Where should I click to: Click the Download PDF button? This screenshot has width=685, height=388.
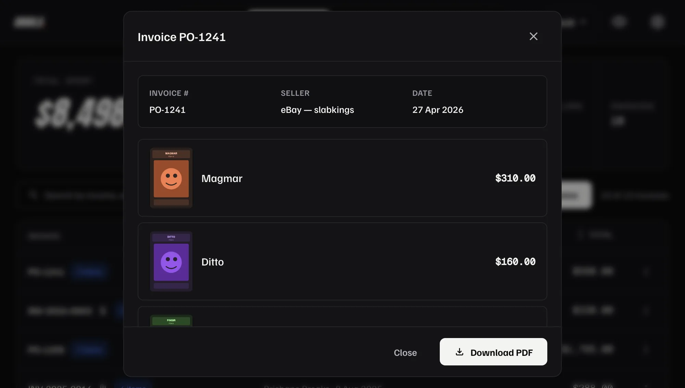click(493, 352)
